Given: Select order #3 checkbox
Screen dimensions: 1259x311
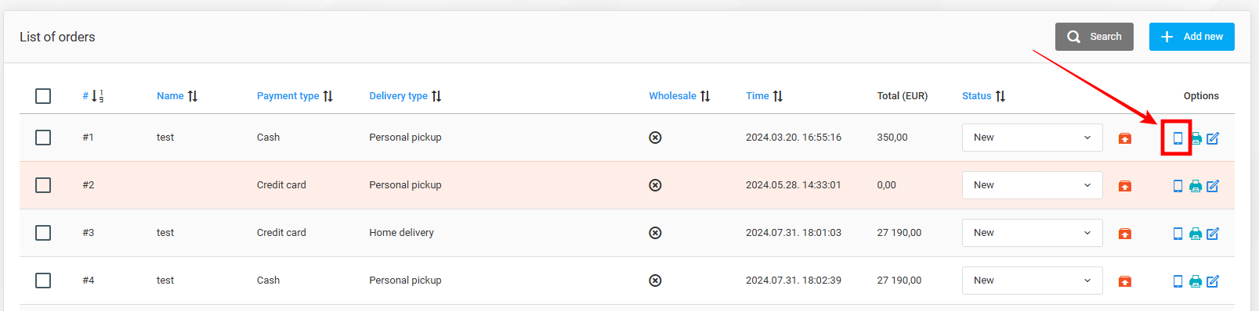Looking at the screenshot, I should (x=43, y=233).
